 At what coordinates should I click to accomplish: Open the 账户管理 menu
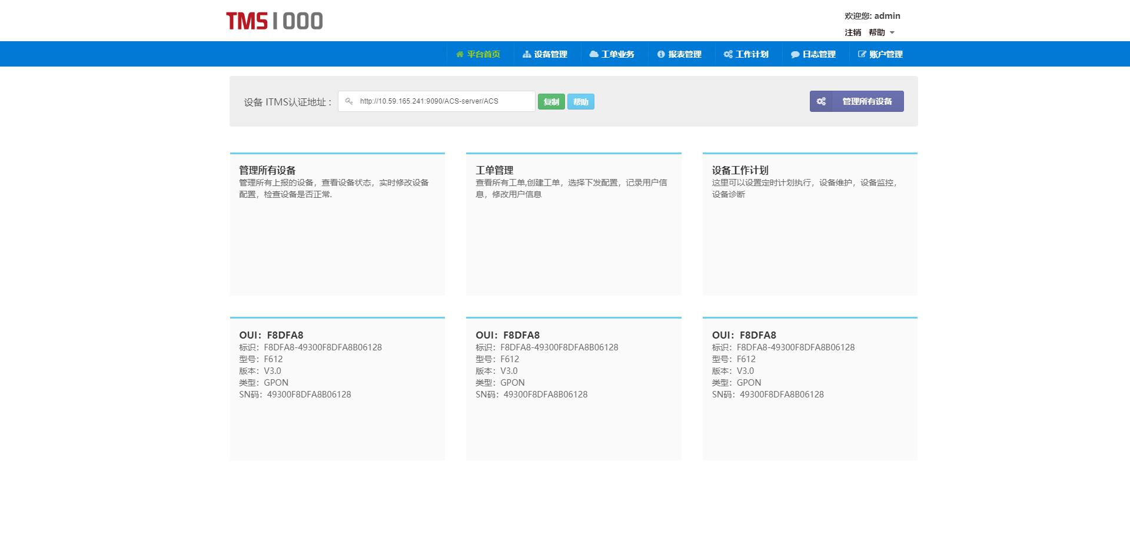point(880,54)
